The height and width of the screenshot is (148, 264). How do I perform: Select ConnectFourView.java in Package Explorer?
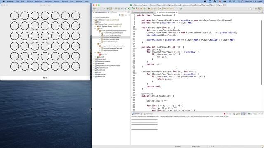pyautogui.click(x=111, y=42)
